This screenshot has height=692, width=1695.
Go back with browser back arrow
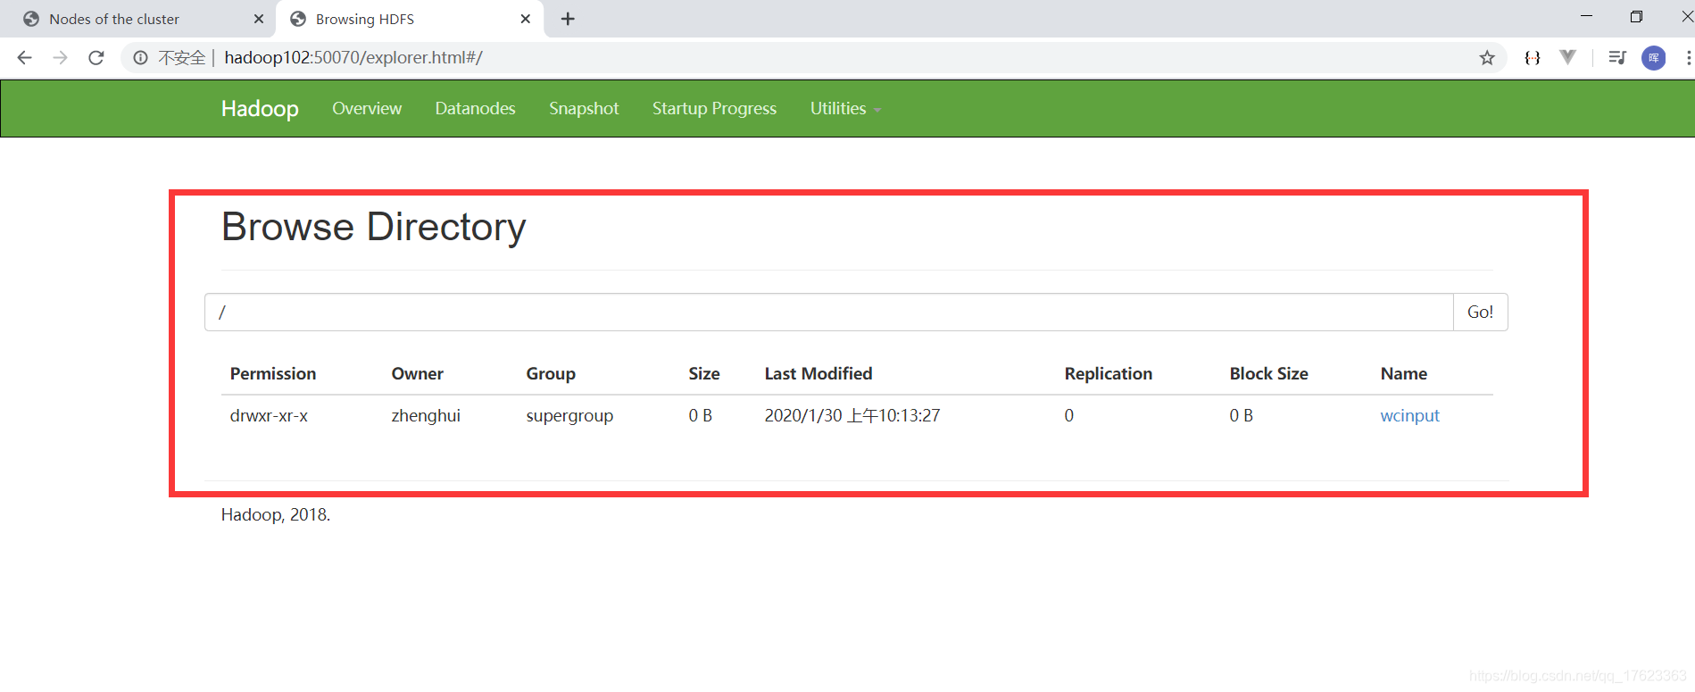[x=24, y=58]
